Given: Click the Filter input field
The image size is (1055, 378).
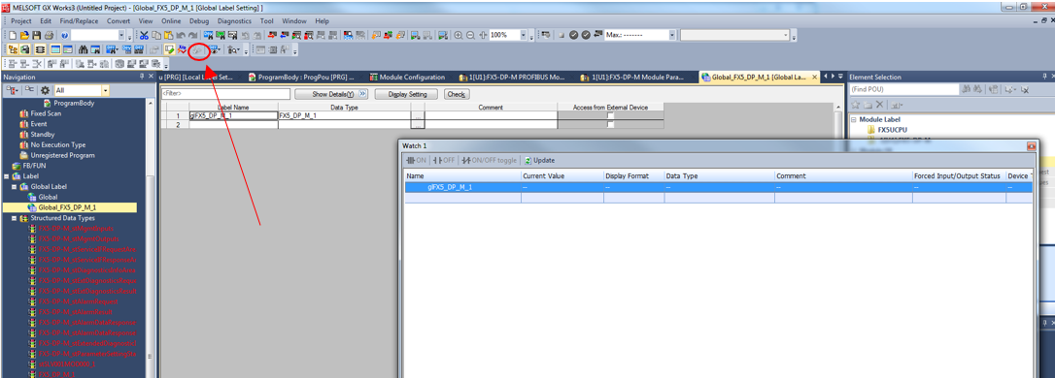Looking at the screenshot, I should pos(225,94).
